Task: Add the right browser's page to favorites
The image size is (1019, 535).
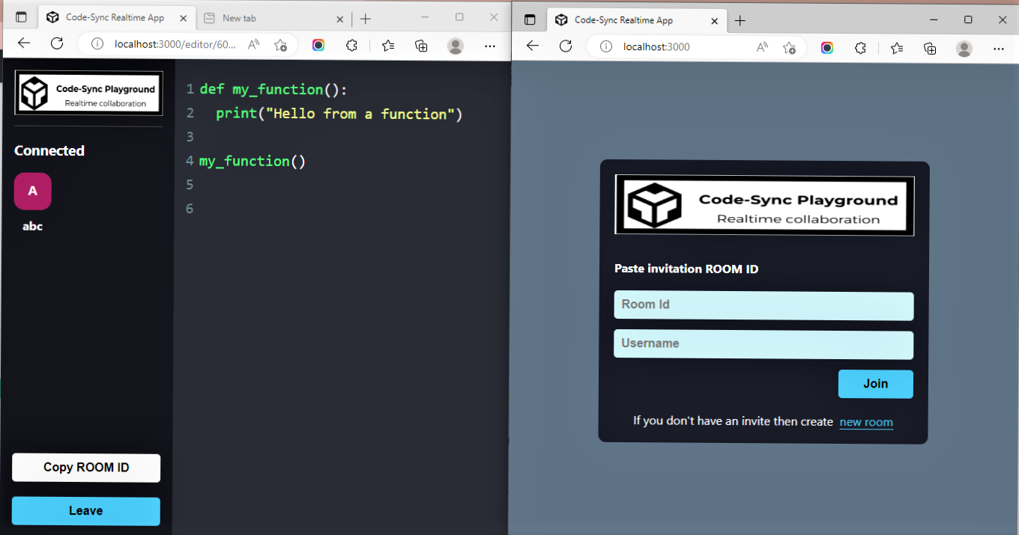Action: pyautogui.click(x=789, y=47)
